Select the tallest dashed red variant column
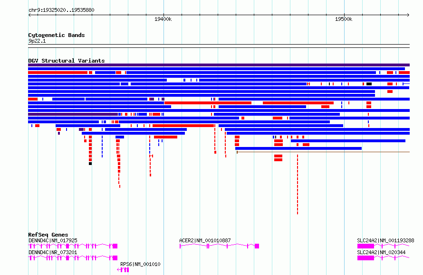The height and width of the screenshot is (275, 423). coord(298,184)
